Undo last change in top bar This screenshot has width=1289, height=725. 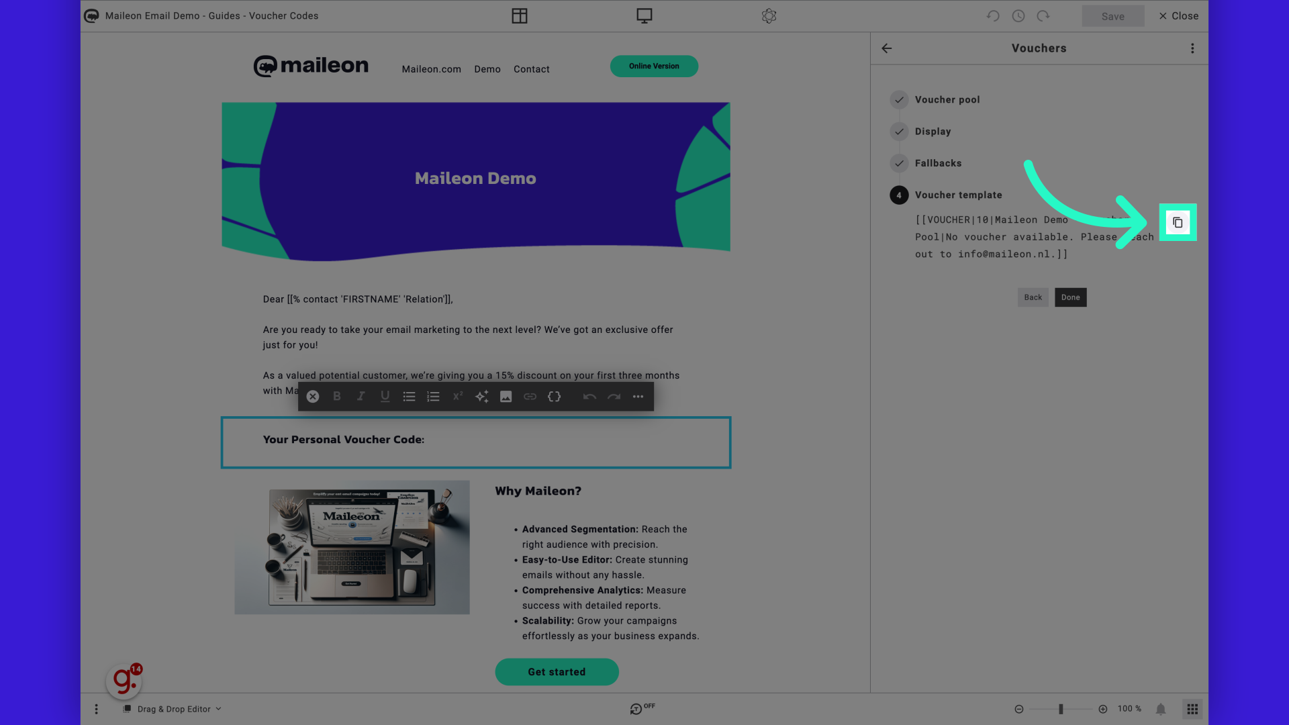993,16
